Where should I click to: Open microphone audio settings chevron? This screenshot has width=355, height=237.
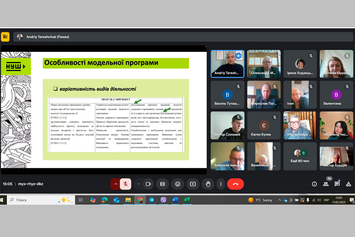pyautogui.click(x=116, y=184)
